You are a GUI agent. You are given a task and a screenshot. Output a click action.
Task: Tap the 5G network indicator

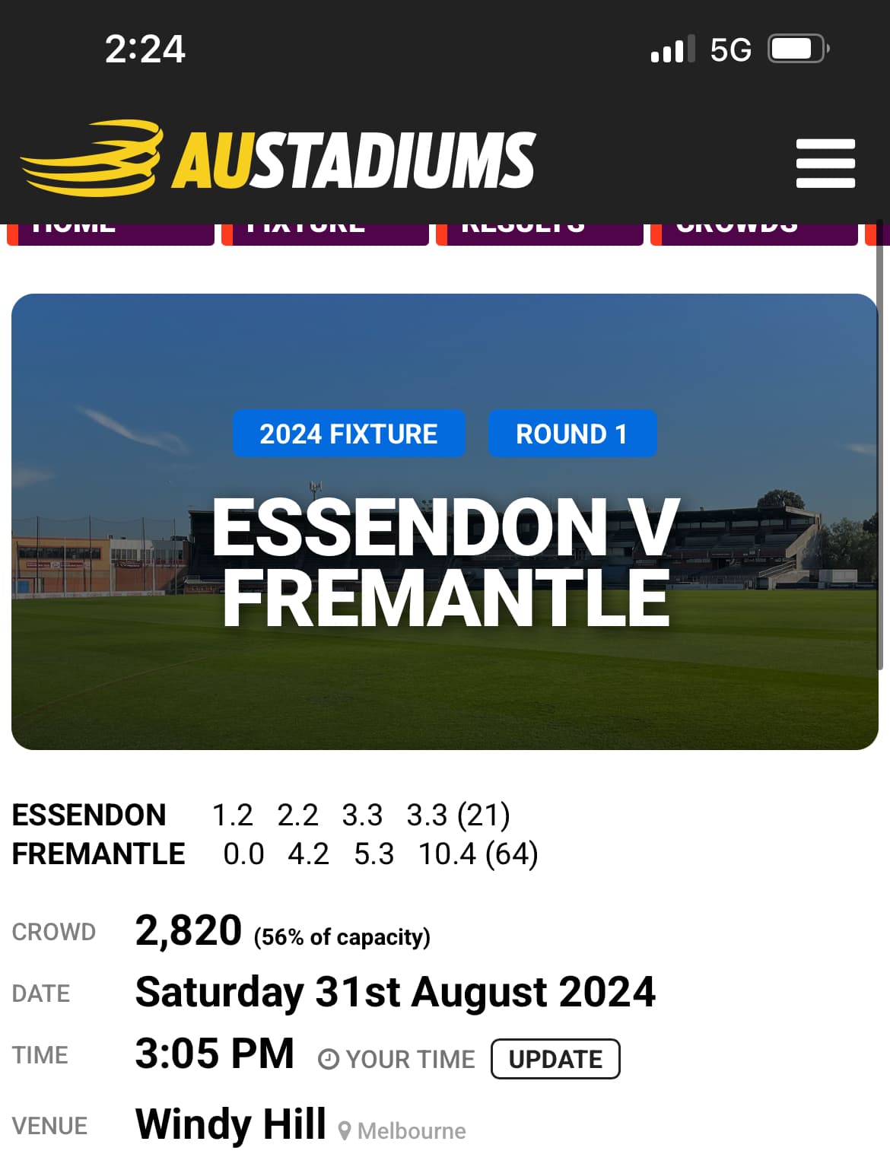point(730,50)
